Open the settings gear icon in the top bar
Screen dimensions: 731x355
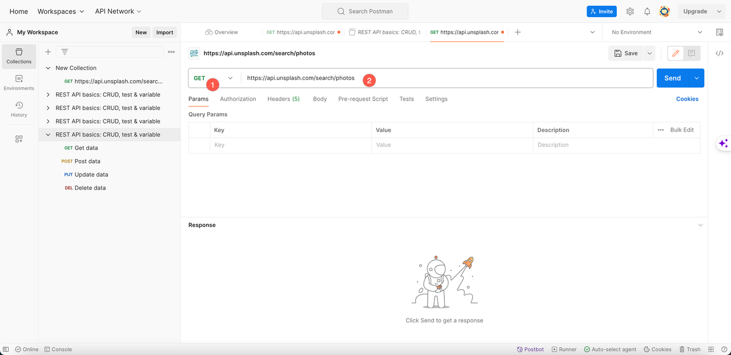coord(630,11)
